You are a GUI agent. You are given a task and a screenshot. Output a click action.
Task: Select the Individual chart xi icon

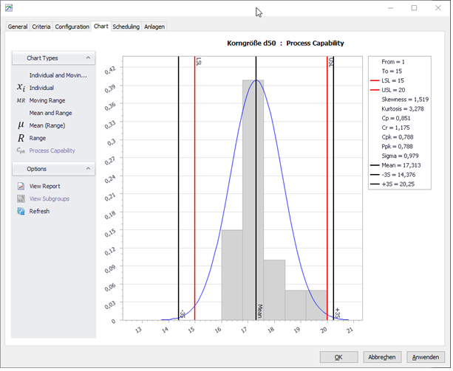[21, 87]
